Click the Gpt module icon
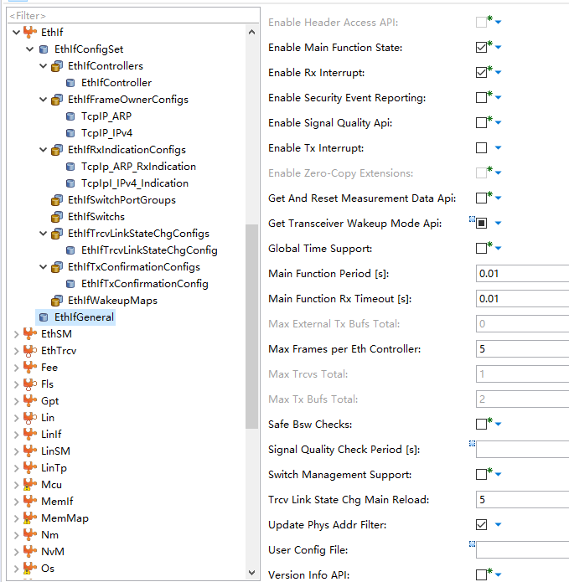Screen dimensions: 569x582 click(30, 400)
